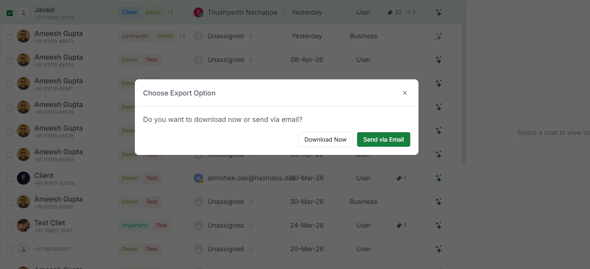Select checkbox for +91 987654321 contact
The width and height of the screenshot is (590, 269).
pyautogui.click(x=10, y=250)
